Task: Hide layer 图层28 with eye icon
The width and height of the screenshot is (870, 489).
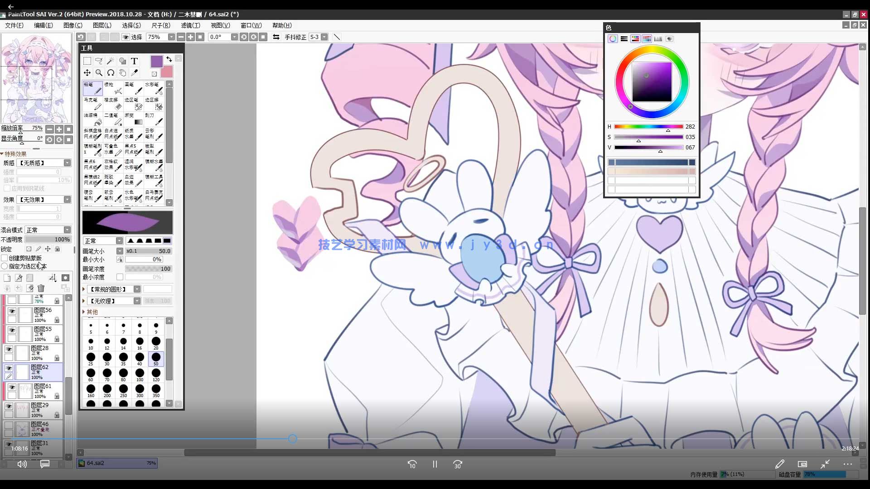Action: tap(9, 349)
